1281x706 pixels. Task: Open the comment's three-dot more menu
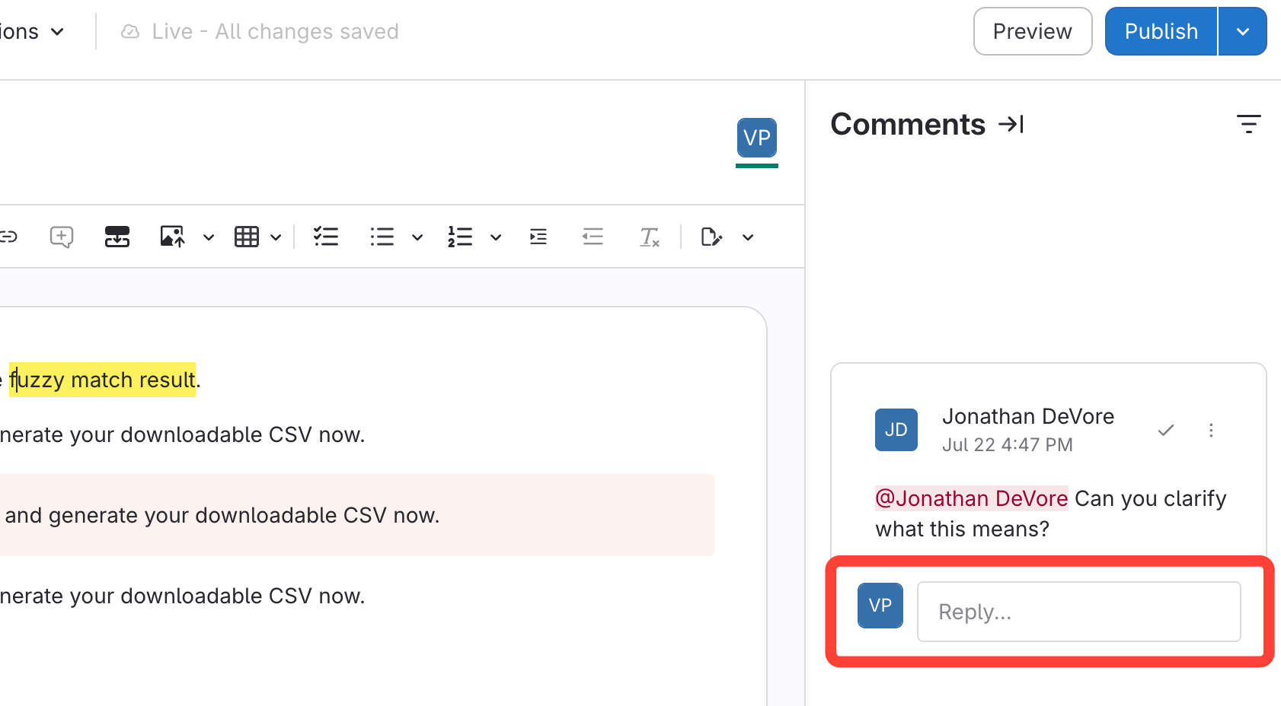tap(1211, 430)
